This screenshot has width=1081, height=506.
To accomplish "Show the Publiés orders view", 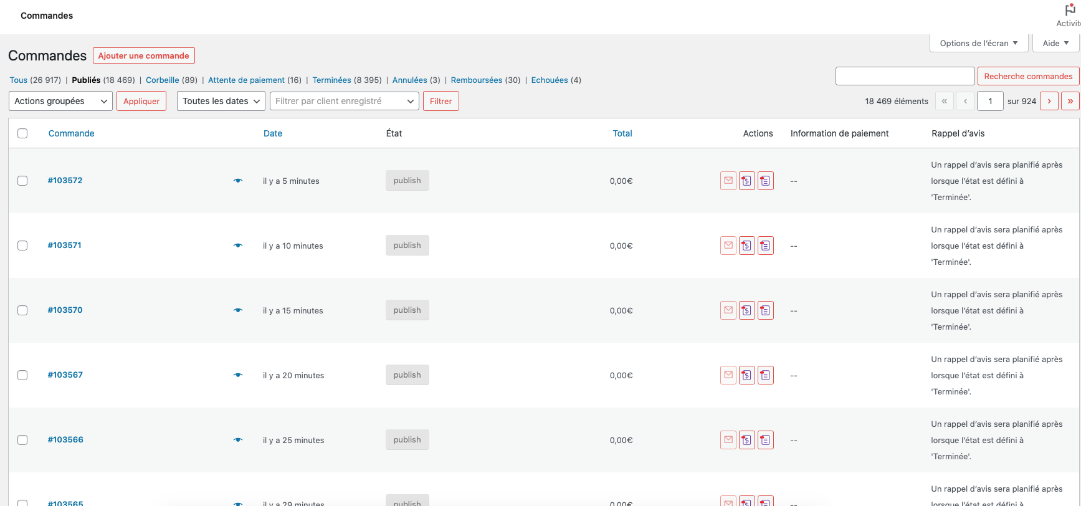I will tap(86, 80).
